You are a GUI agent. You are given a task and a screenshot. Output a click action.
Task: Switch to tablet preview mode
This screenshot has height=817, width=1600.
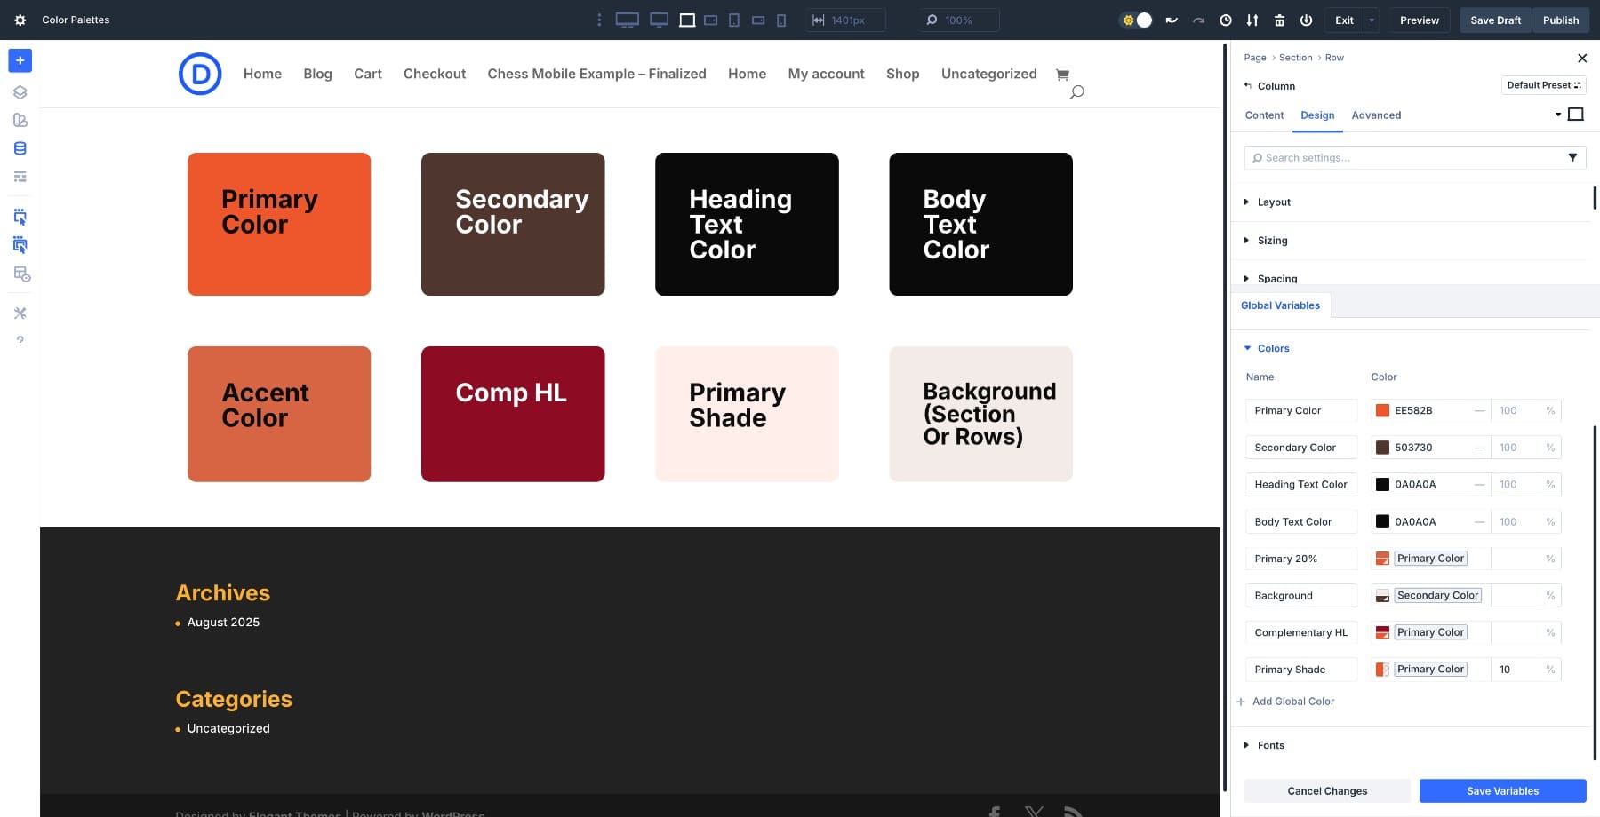click(x=710, y=20)
